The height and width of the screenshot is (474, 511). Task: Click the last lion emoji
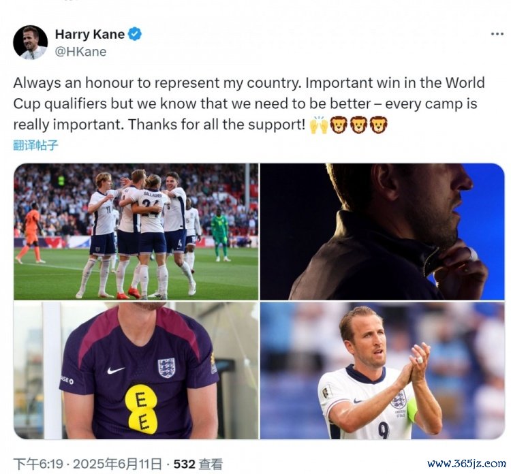[x=378, y=125]
